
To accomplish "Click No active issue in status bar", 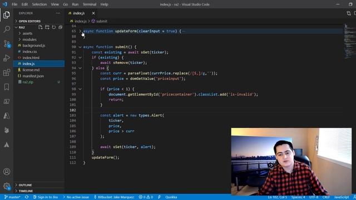I will pyautogui.click(x=76, y=197).
